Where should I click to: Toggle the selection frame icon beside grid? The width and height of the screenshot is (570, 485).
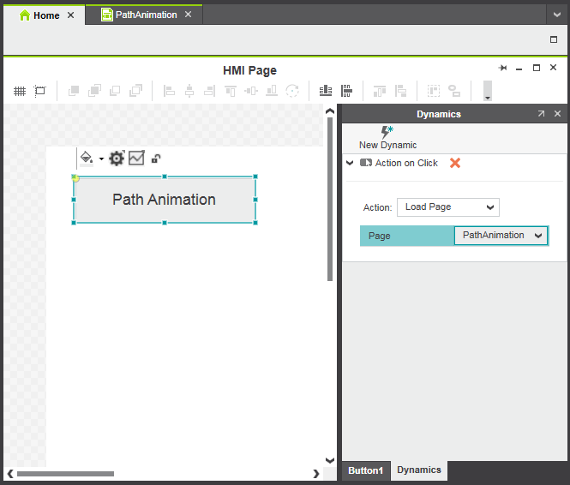click(39, 91)
